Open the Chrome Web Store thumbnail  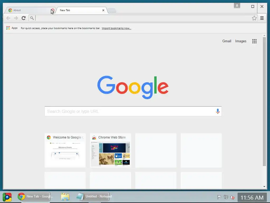click(x=110, y=150)
